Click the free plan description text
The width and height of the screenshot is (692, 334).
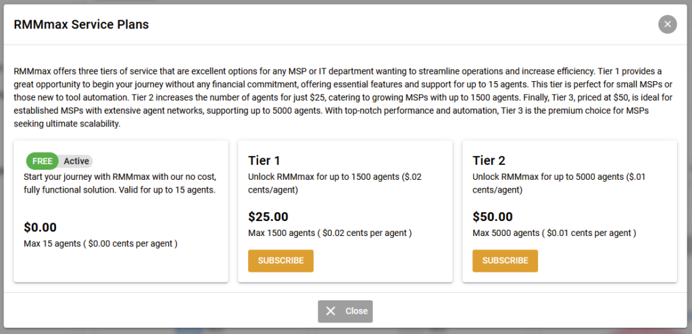120,184
